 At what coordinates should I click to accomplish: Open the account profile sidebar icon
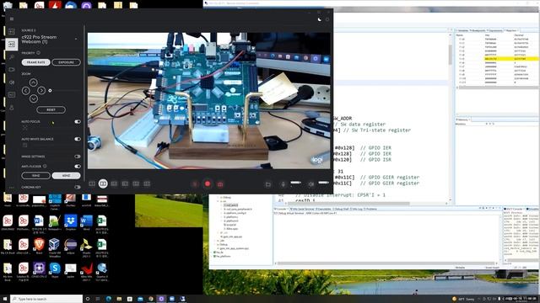[11, 108]
